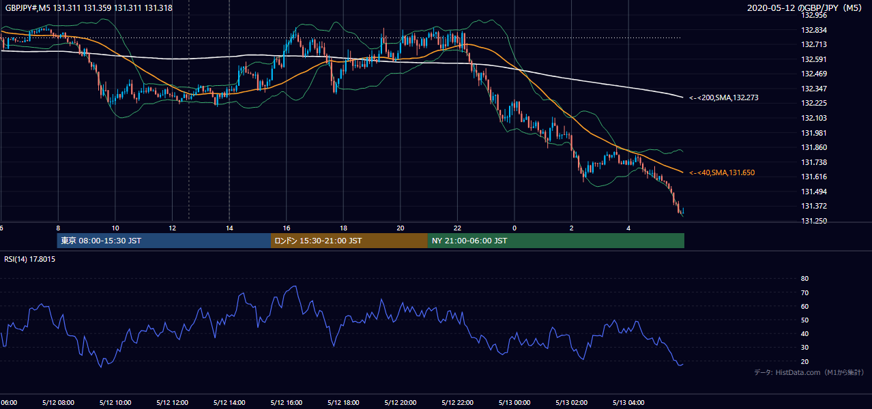872x409 pixels.
Task: Click the bottom date label 5/12 08:00
Action: pyautogui.click(x=58, y=402)
